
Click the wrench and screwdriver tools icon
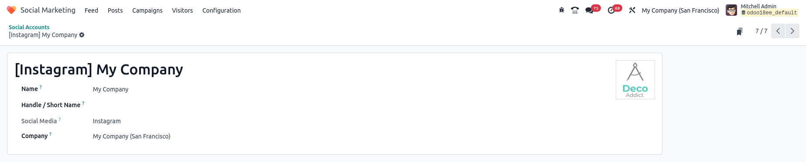pyautogui.click(x=632, y=10)
